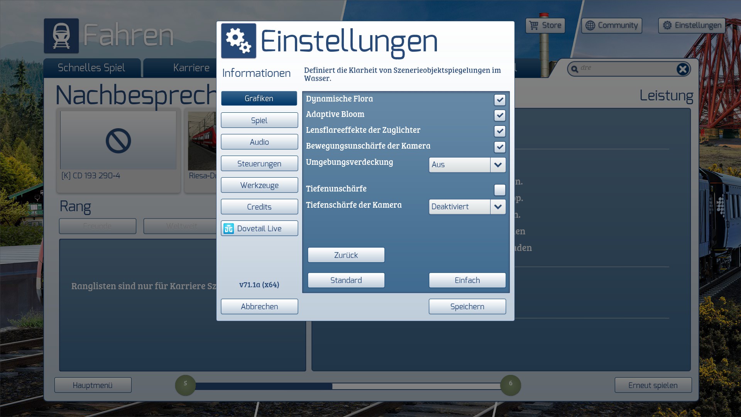The height and width of the screenshot is (417, 741).
Task: Disable the Dynamische Flora checkbox
Action: pos(499,100)
